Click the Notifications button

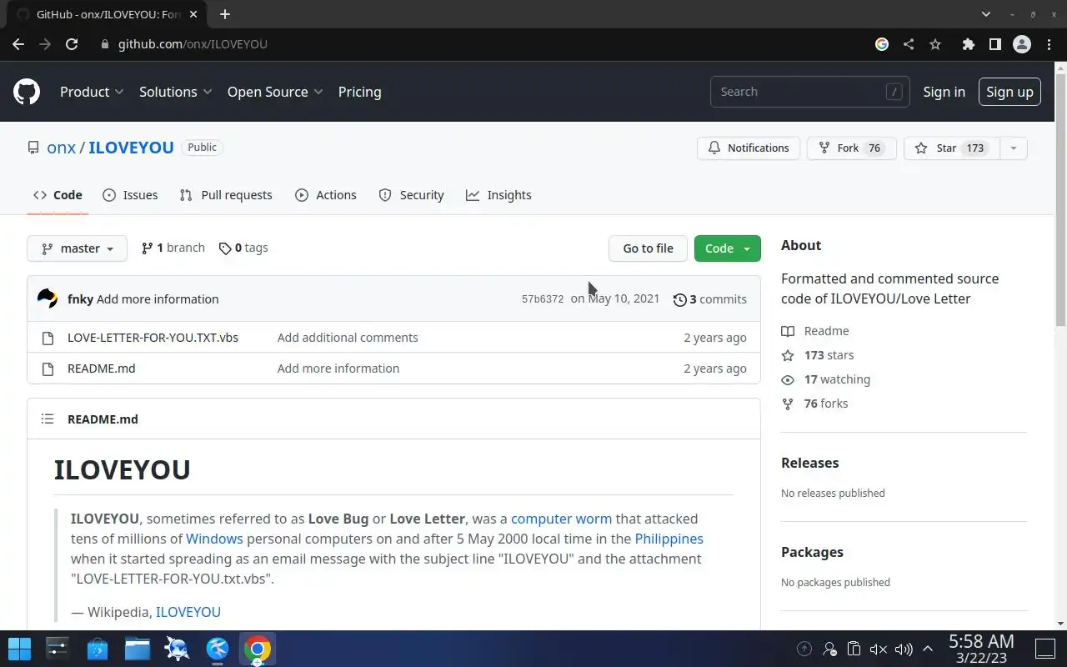pyautogui.click(x=749, y=148)
